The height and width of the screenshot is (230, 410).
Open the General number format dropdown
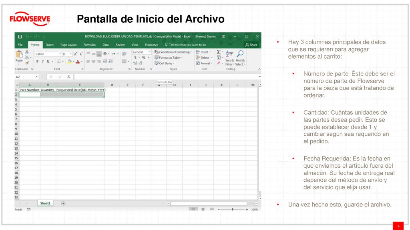click(150, 52)
